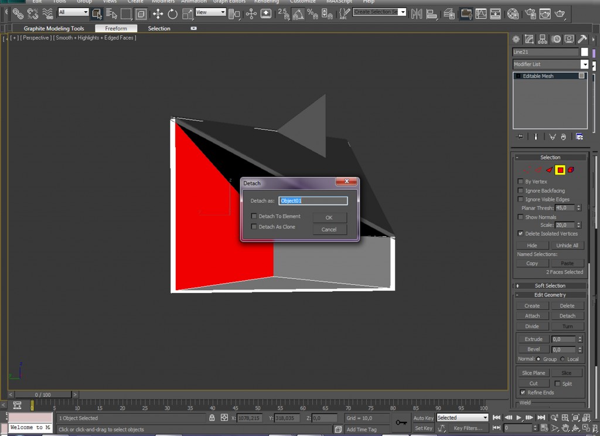Activate the Select Object arrow tool
The height and width of the screenshot is (436, 600).
[97, 14]
